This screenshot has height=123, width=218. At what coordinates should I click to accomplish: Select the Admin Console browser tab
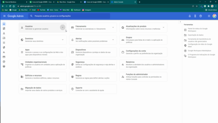[123, 2]
